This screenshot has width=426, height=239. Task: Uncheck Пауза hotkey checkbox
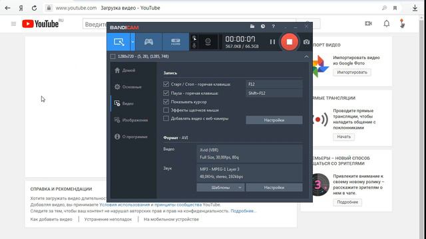(166, 93)
